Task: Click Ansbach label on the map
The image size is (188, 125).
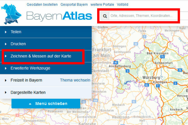Action: click(x=176, y=109)
